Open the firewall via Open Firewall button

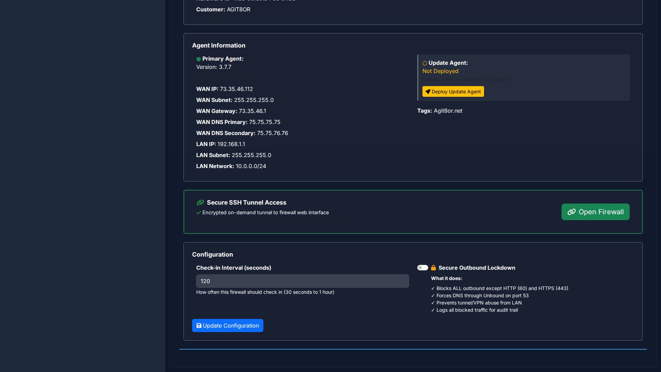click(595, 212)
